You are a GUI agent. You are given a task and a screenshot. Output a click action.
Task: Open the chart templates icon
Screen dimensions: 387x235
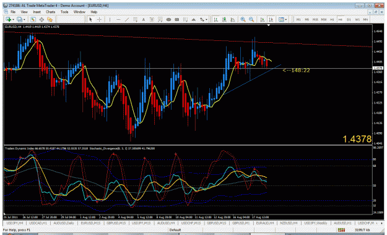281,19
